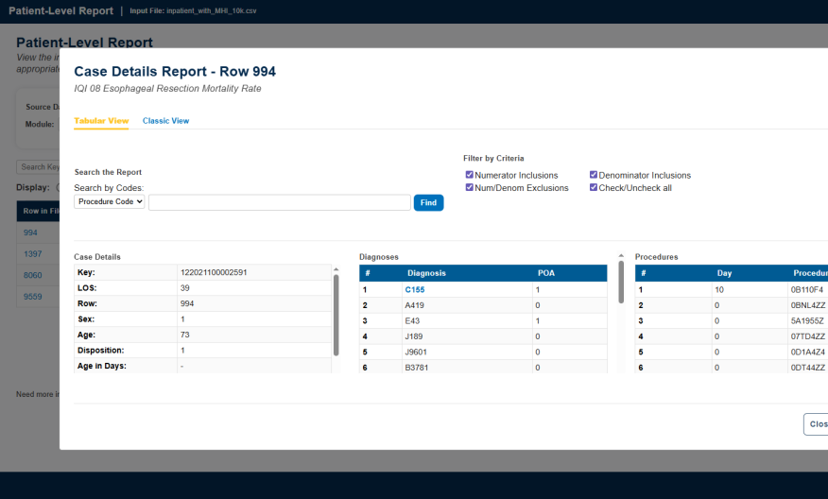Select the Tabular View tab
Image resolution: width=828 pixels, height=499 pixels.
pos(101,121)
